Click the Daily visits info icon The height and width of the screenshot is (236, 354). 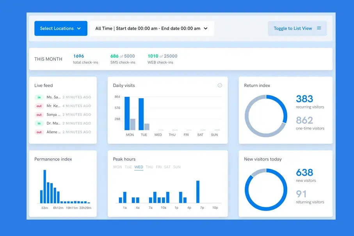[x=220, y=85]
